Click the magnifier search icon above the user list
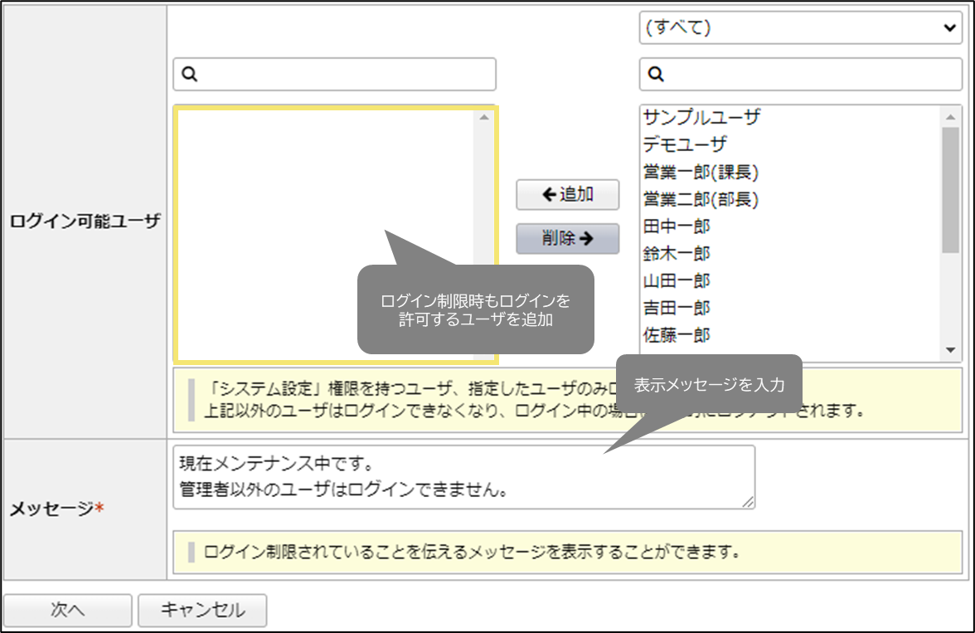 coord(655,74)
